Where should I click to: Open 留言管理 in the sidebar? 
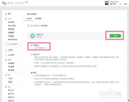click(11, 29)
